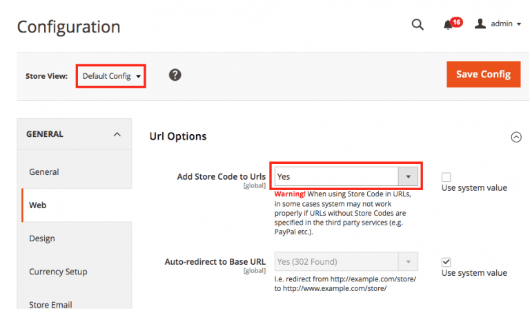The width and height of the screenshot is (530, 309).
Task: Open the Default Config store view dropdown
Action: click(x=111, y=75)
